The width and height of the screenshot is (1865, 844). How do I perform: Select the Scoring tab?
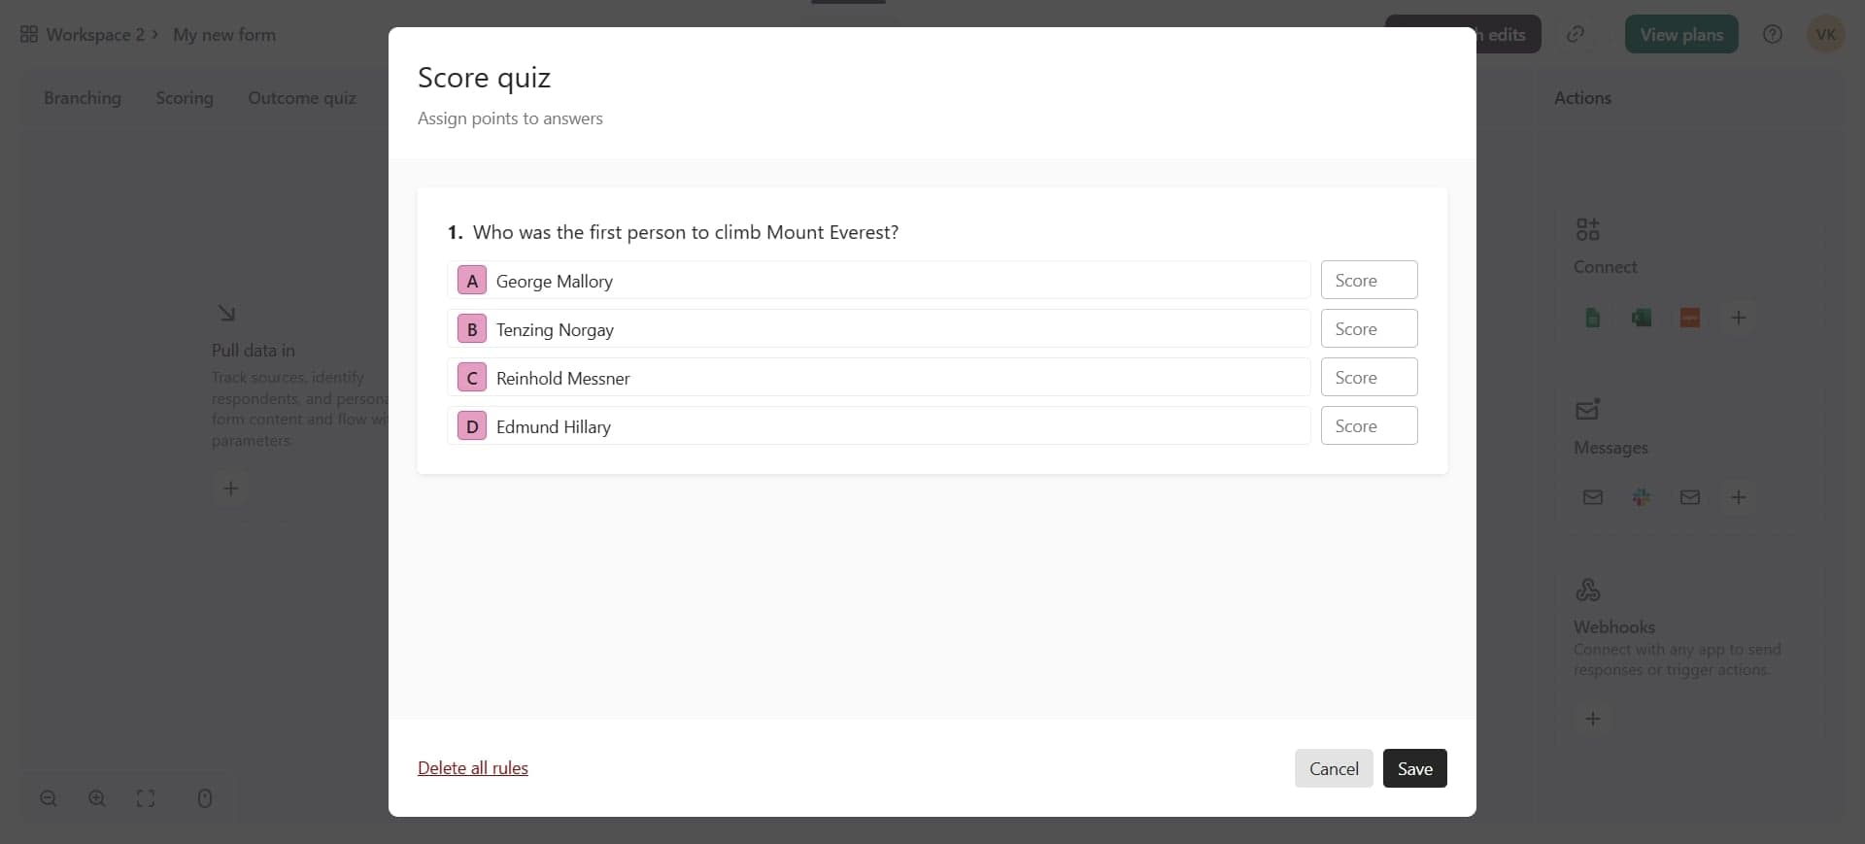pos(186,98)
